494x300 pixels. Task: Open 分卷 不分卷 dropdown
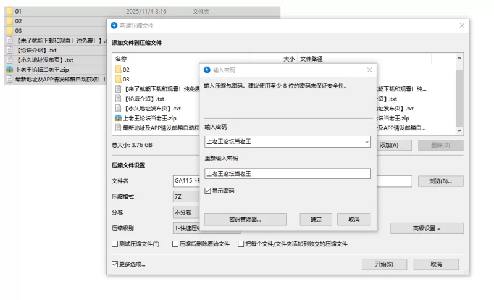pos(186,212)
